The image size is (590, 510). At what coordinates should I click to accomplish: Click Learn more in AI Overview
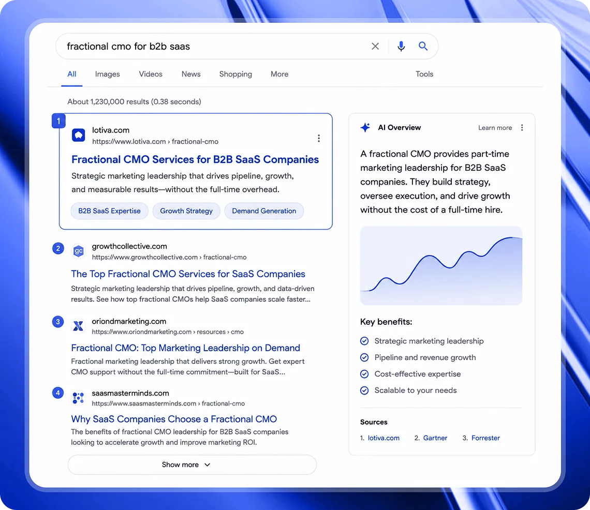(495, 128)
